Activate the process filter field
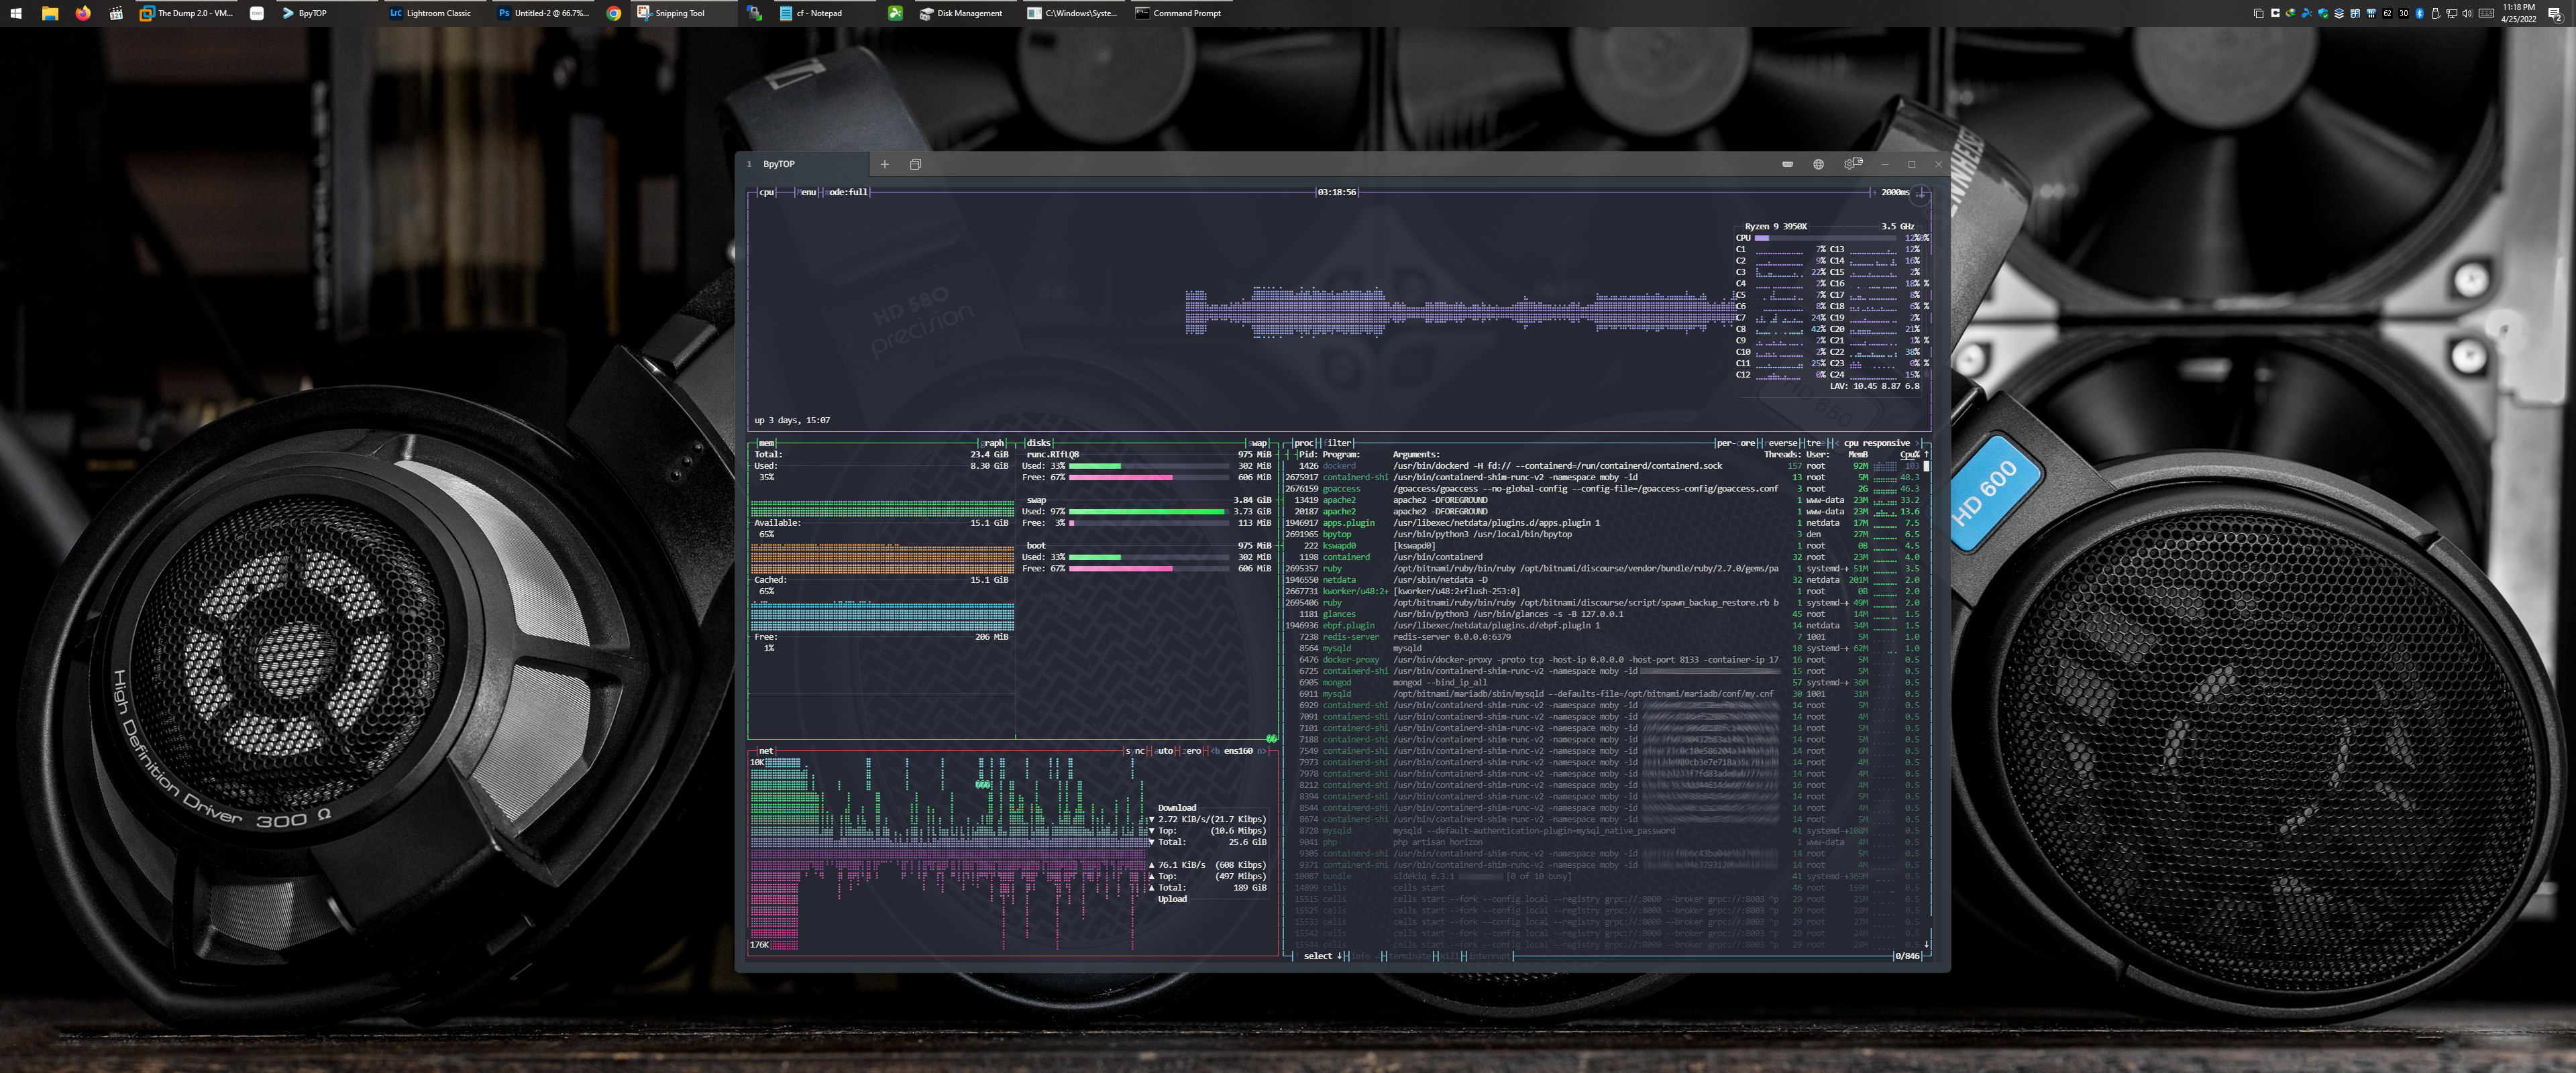Image resolution: width=2576 pixels, height=1073 pixels. 1338,443
